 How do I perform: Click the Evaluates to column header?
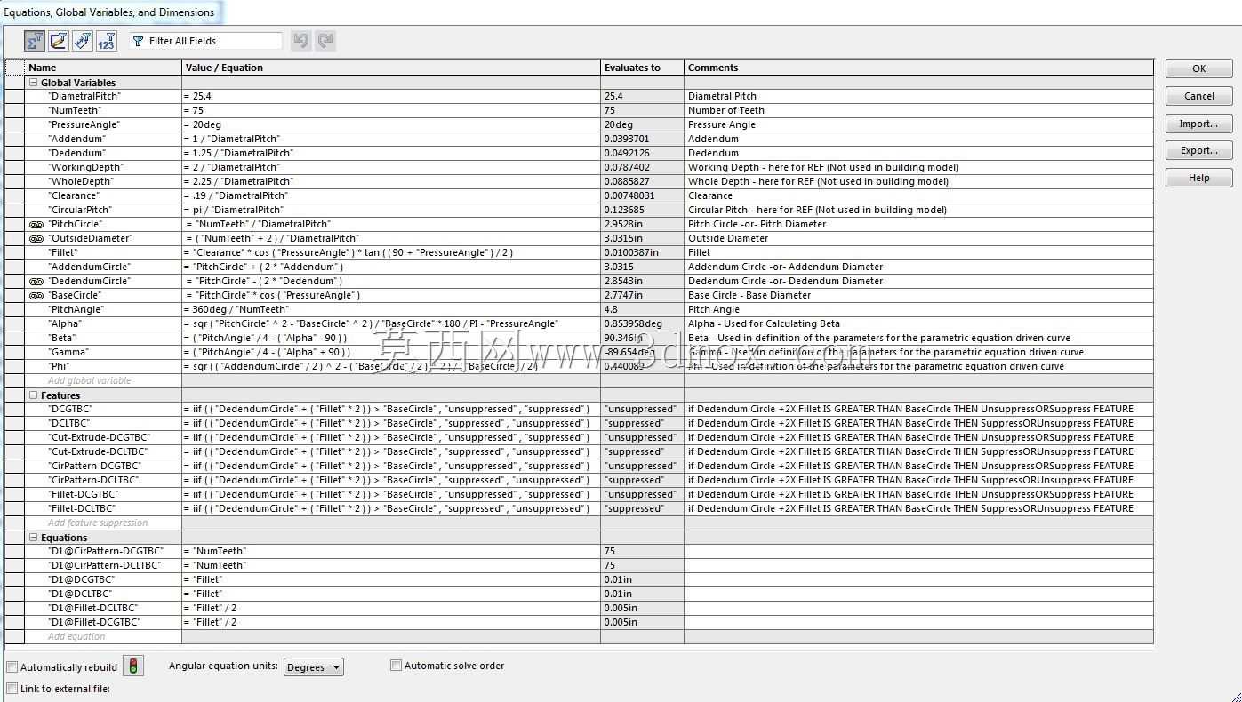pyautogui.click(x=643, y=68)
